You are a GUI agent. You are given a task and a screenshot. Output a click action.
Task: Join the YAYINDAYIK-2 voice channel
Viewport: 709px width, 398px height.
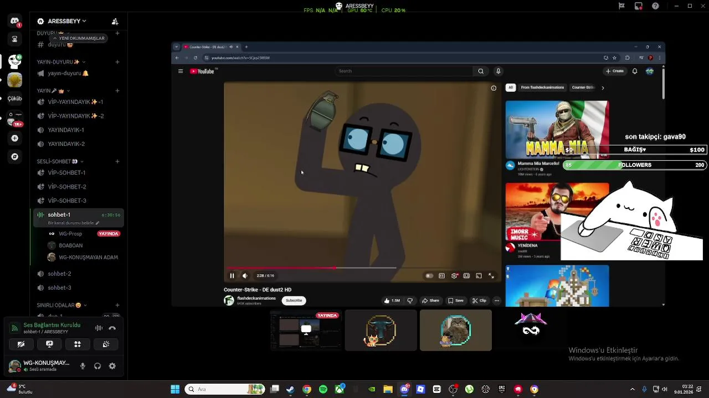[x=78, y=144]
